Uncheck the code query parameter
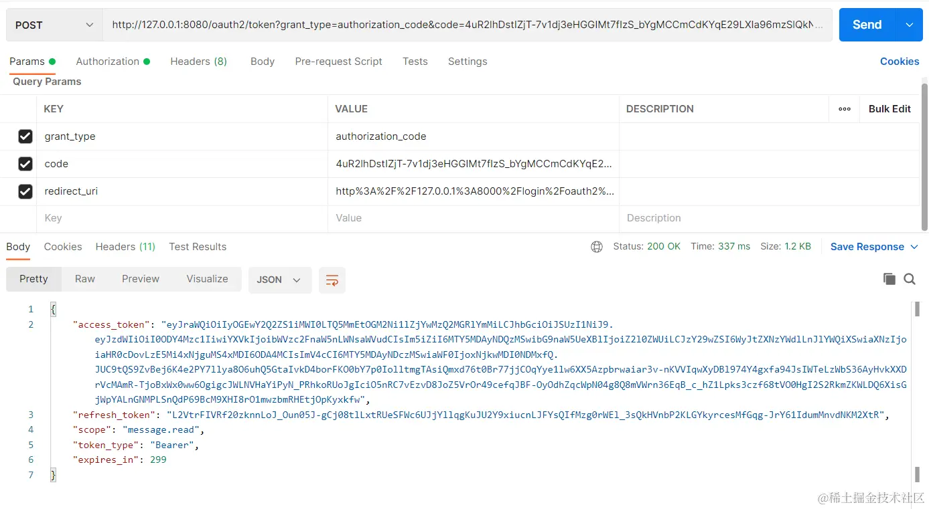This screenshot has width=929, height=509. (x=25, y=164)
